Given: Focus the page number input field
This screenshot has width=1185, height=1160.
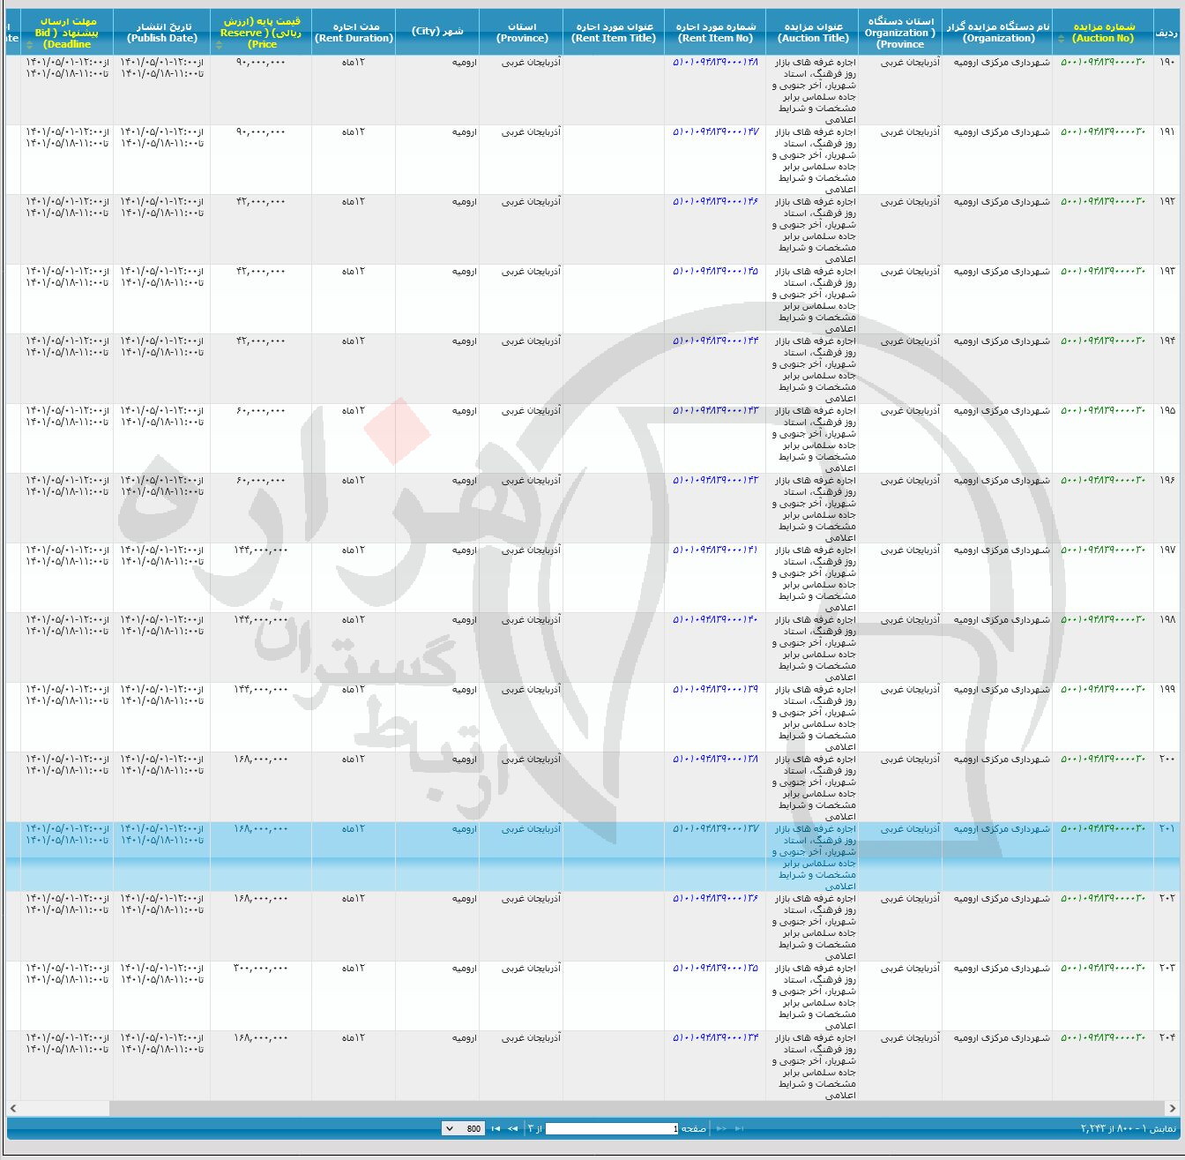Looking at the screenshot, I should tap(613, 1128).
